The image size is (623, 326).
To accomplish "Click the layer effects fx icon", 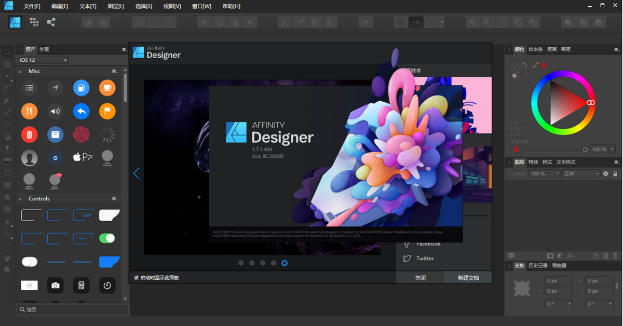I will [x=570, y=256].
